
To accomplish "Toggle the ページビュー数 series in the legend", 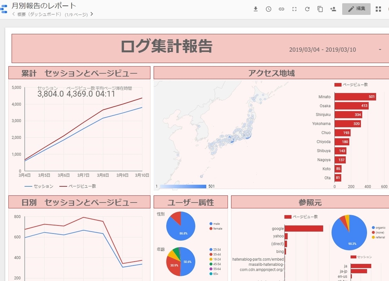I will (x=82, y=187).
